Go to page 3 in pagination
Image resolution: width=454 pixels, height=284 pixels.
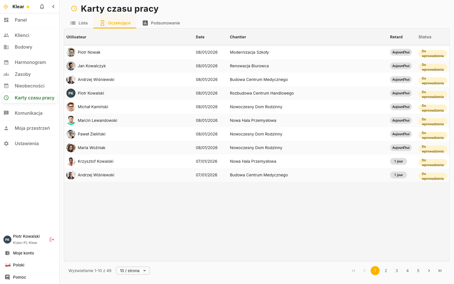pyautogui.click(x=397, y=271)
